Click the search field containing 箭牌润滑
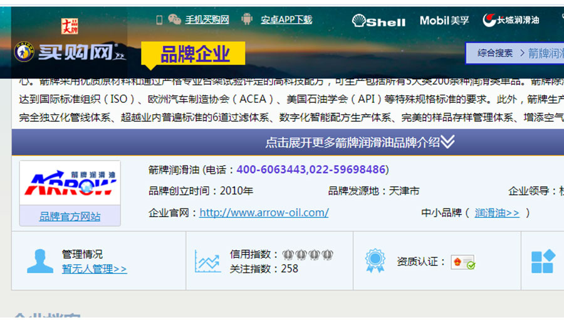Image resolution: width=564 pixels, height=320 pixels. pyautogui.click(x=546, y=53)
